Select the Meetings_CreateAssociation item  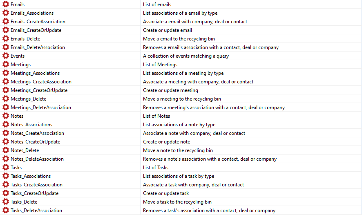41,82
